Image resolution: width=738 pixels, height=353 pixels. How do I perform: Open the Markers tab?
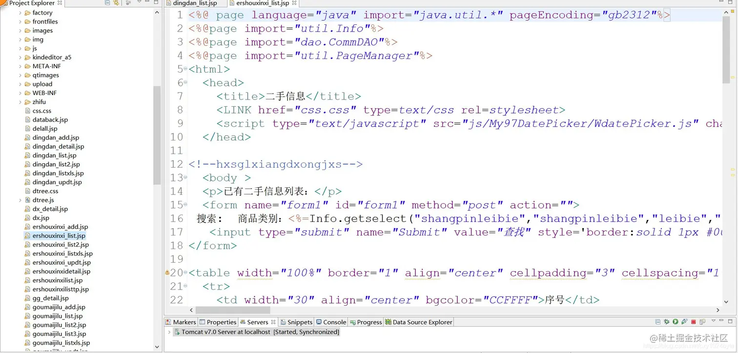[x=181, y=322]
